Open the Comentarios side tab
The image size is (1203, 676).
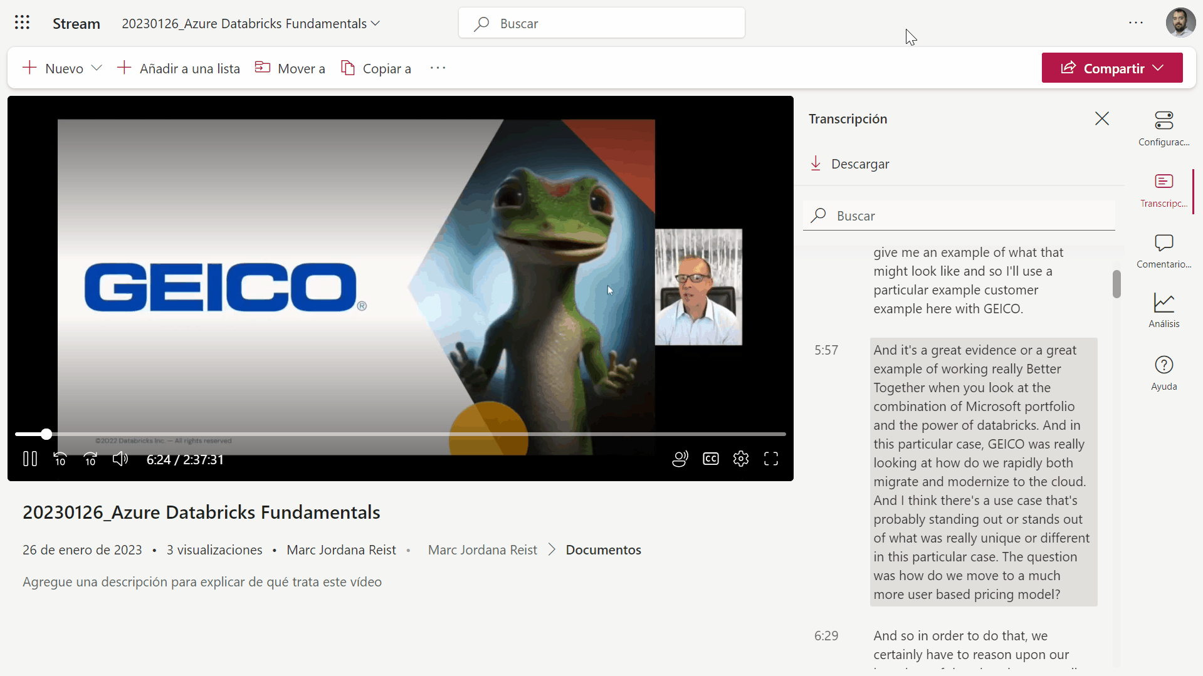click(1164, 251)
